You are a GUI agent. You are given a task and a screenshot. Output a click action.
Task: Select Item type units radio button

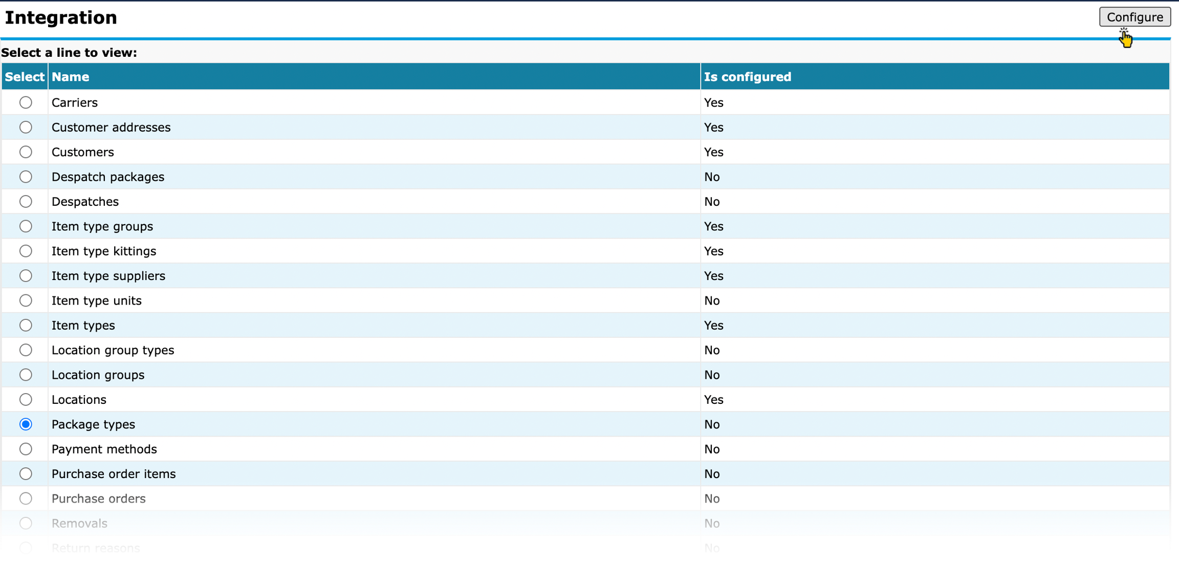(26, 300)
